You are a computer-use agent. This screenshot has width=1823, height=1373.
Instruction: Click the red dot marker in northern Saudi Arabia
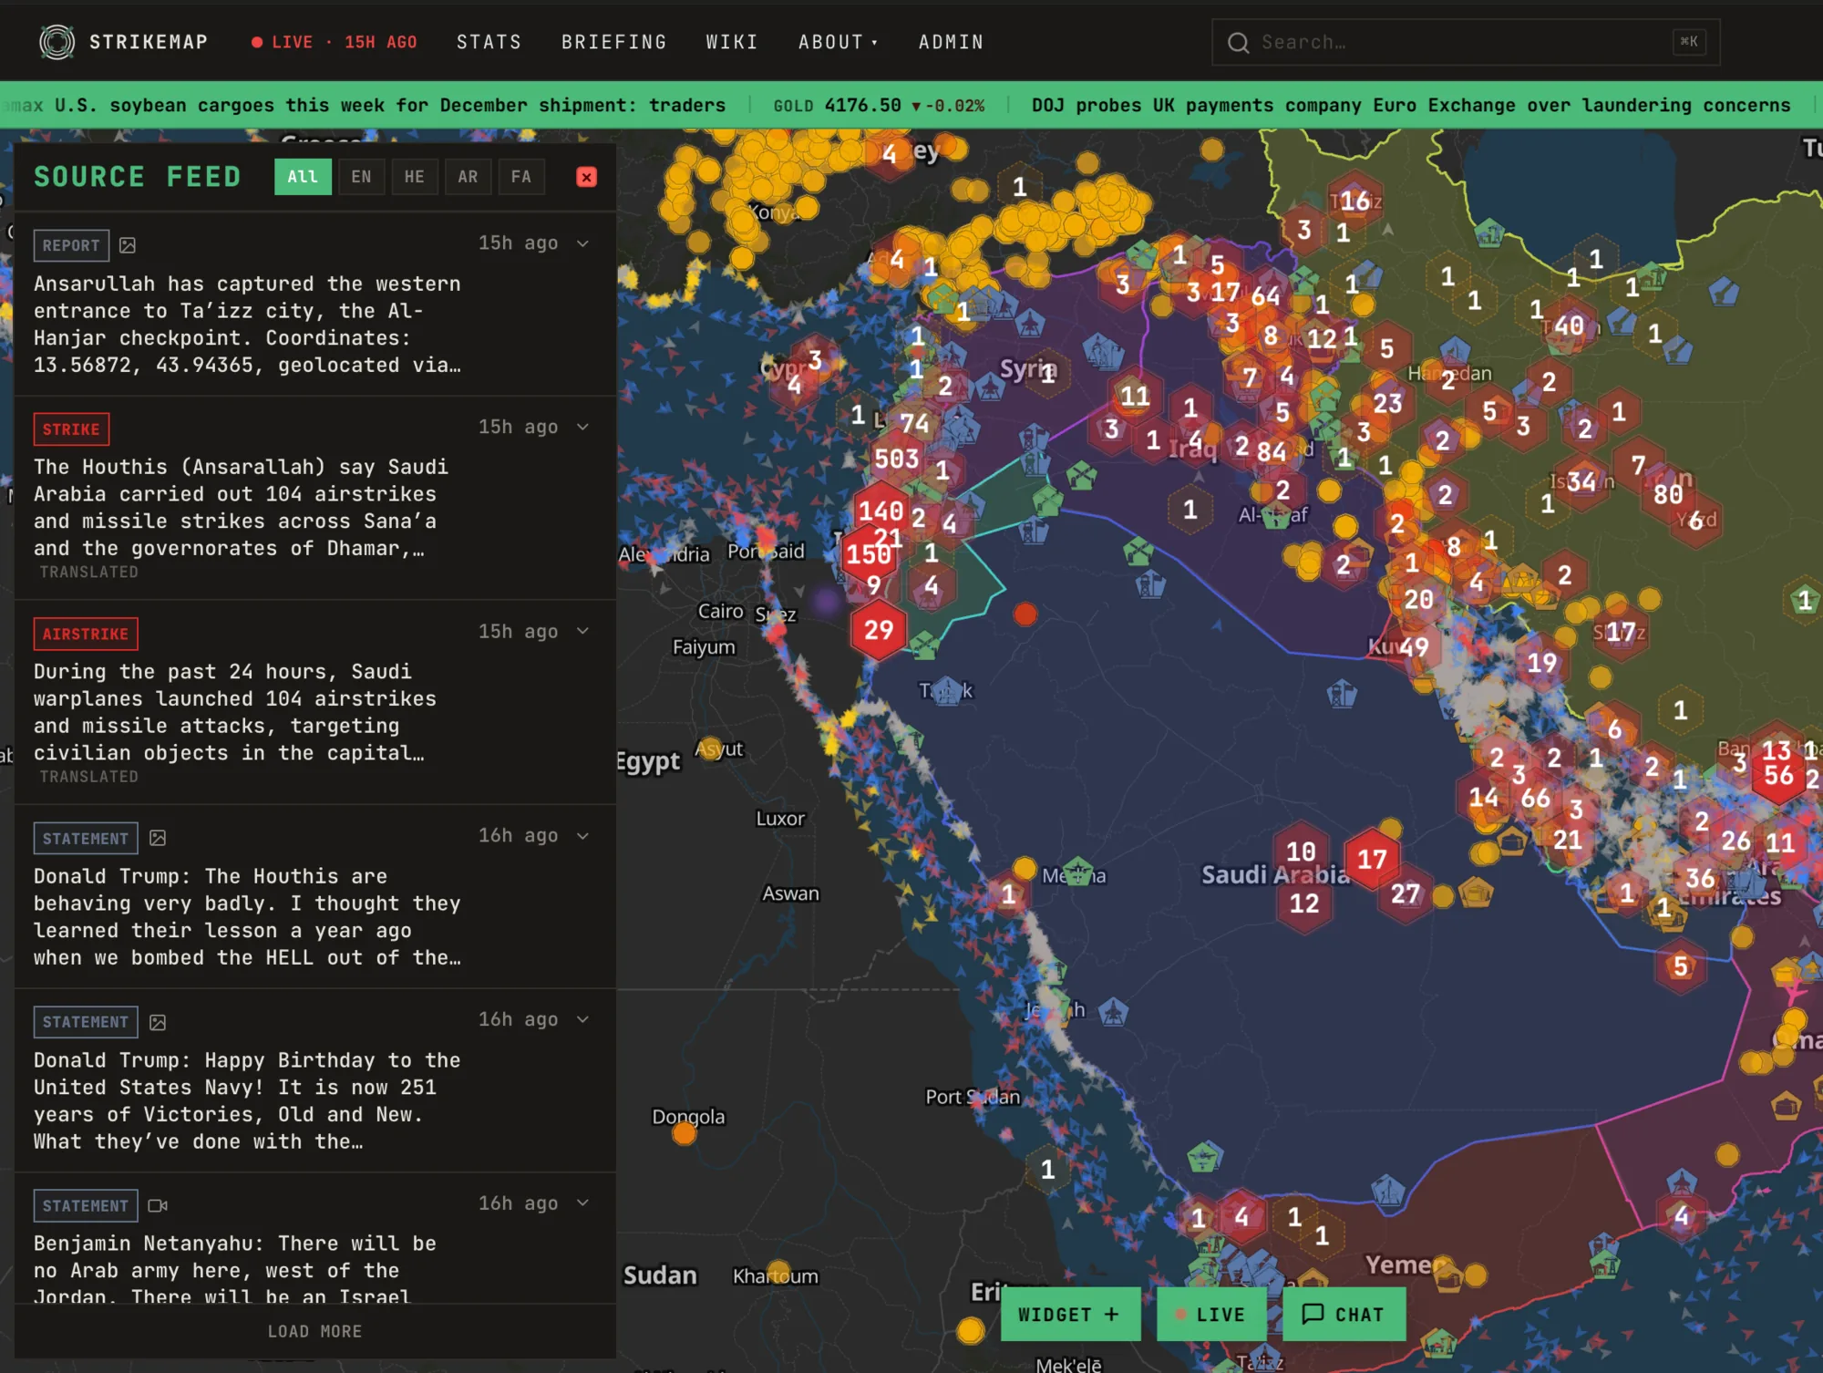coord(1025,614)
